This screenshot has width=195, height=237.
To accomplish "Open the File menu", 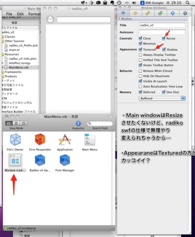I will coord(9,14).
